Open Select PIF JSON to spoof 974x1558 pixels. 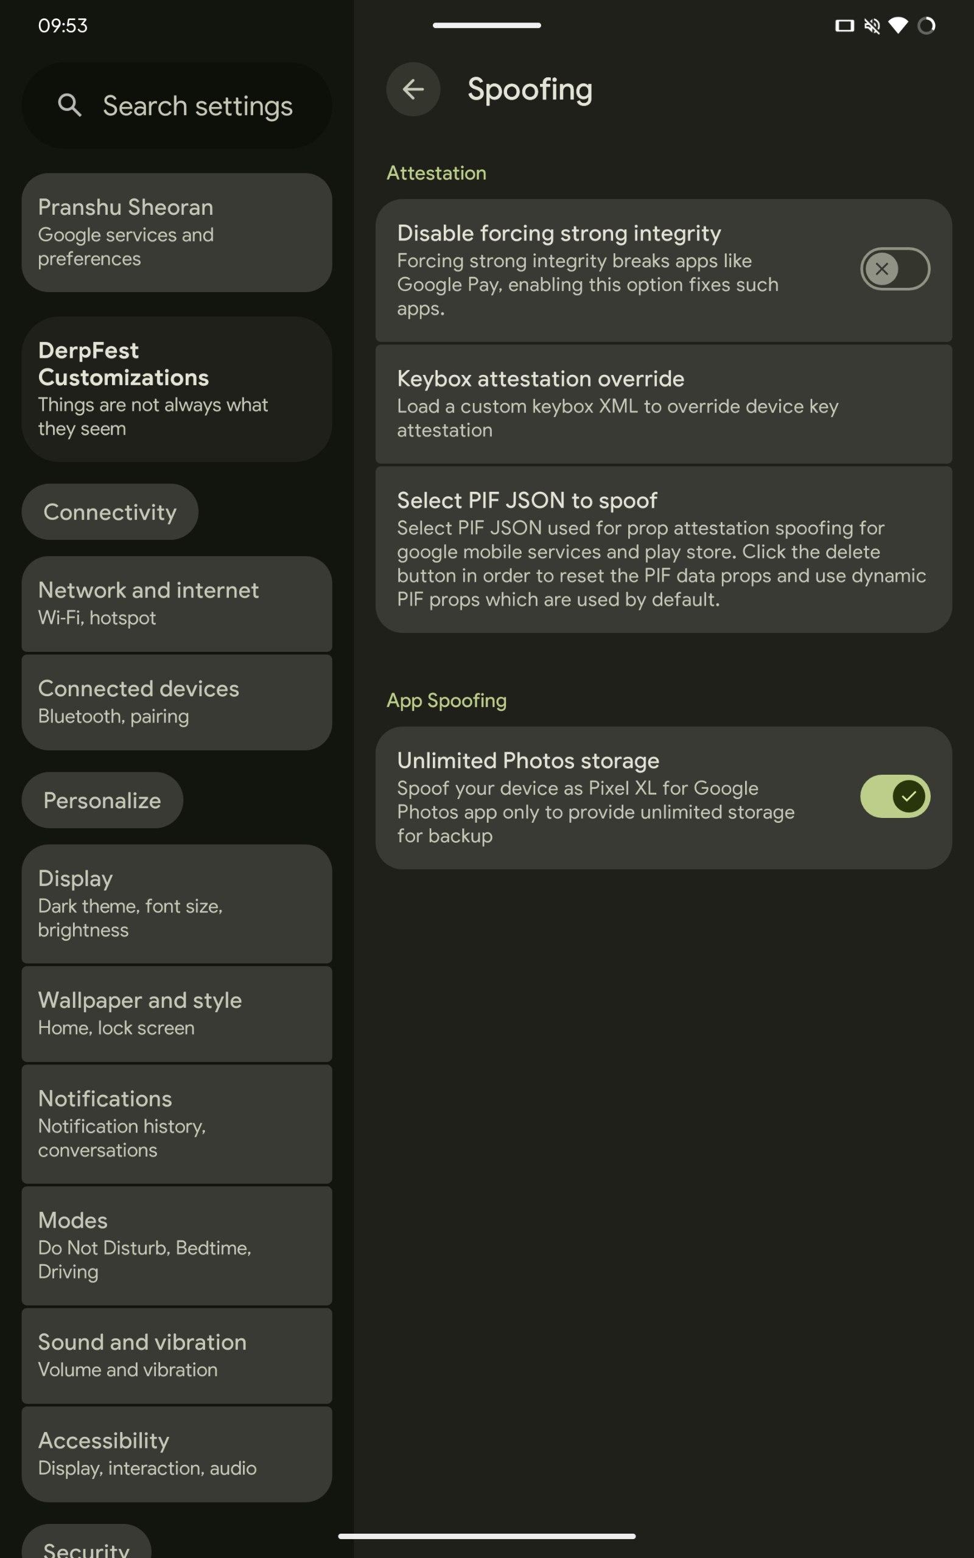[664, 549]
